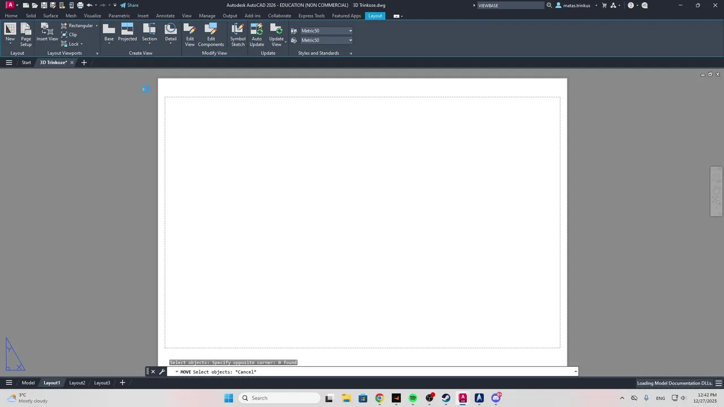The height and width of the screenshot is (407, 724).
Task: Open Chrome from the taskbar
Action: tap(380, 398)
